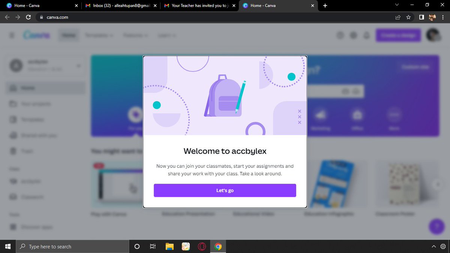The height and width of the screenshot is (253, 450).
Task: Bookmark this page with the star icon
Action: pos(408,17)
